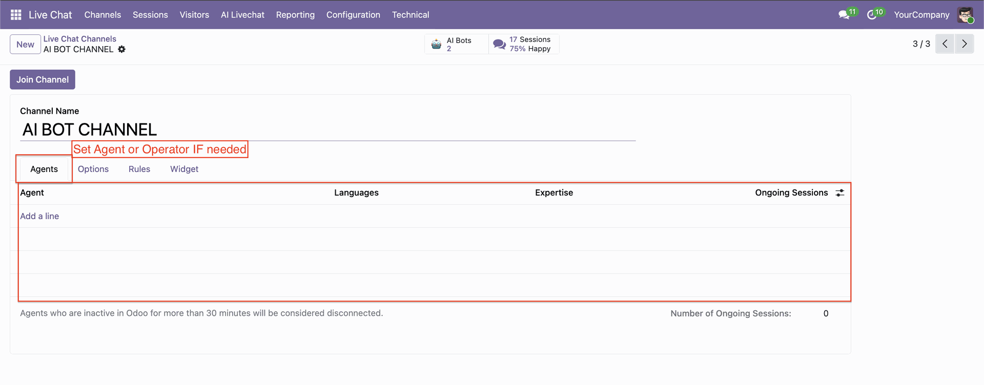
Task: Switch to the Widget tab
Action: [184, 169]
